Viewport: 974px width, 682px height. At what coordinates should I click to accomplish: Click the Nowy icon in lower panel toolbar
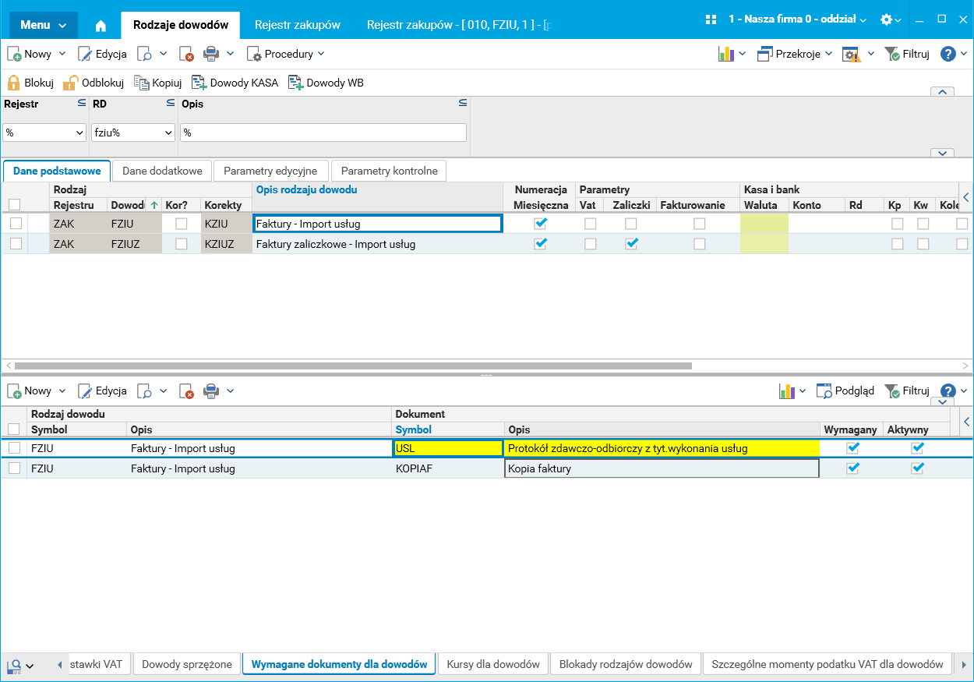[x=14, y=390]
